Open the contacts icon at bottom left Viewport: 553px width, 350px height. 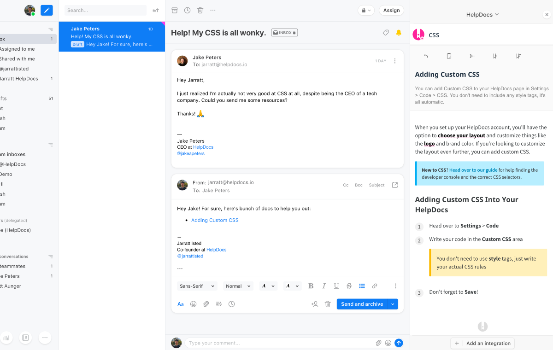[26, 338]
